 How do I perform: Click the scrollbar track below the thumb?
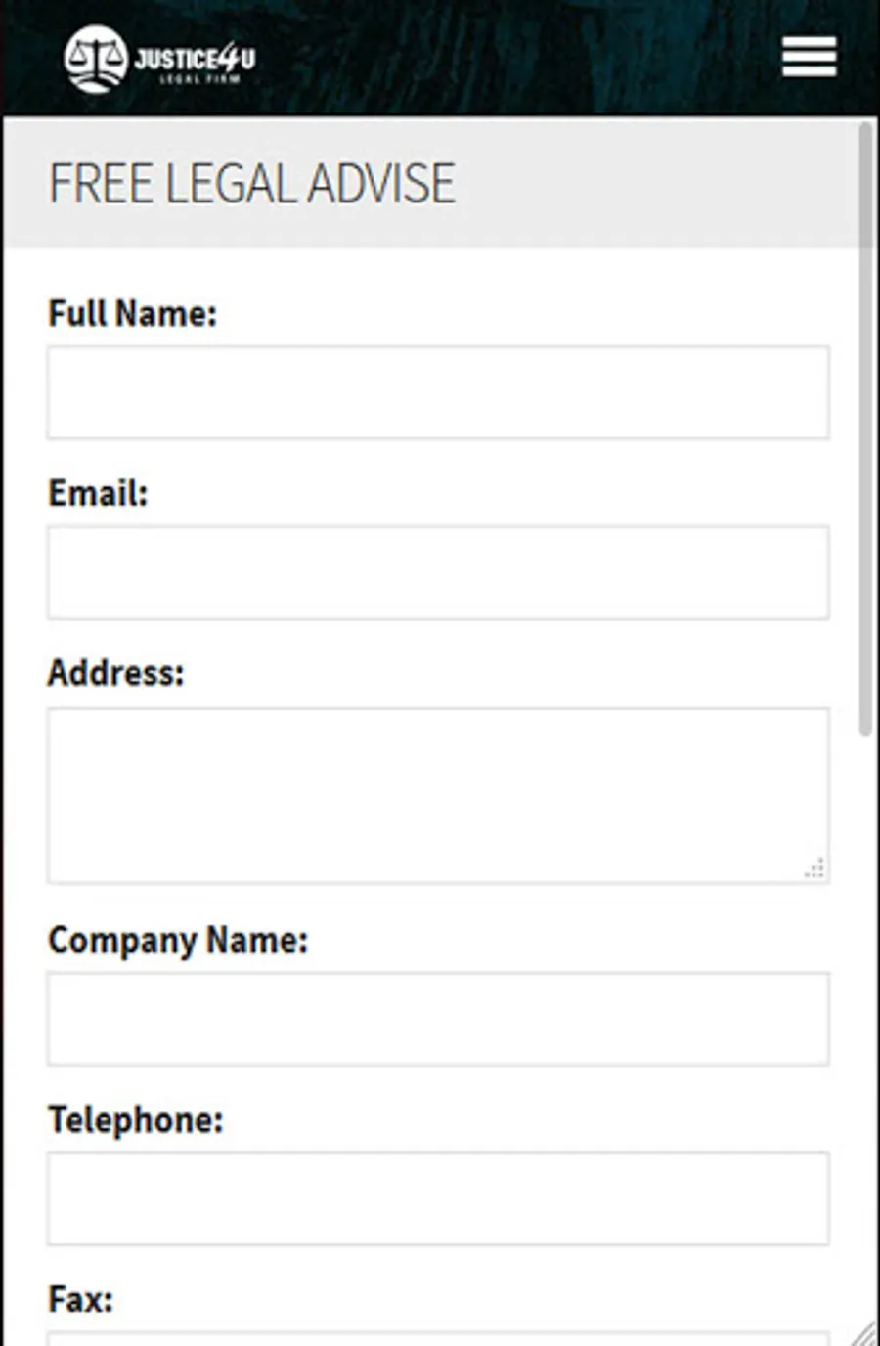[x=865, y=1027]
